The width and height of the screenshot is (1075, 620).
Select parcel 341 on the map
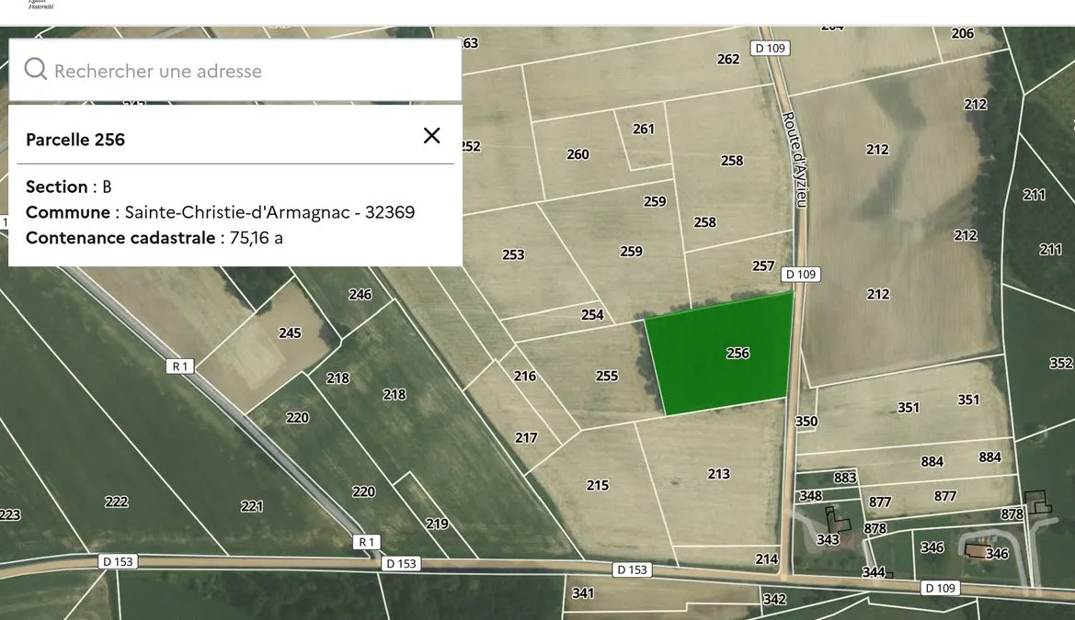coord(583,593)
